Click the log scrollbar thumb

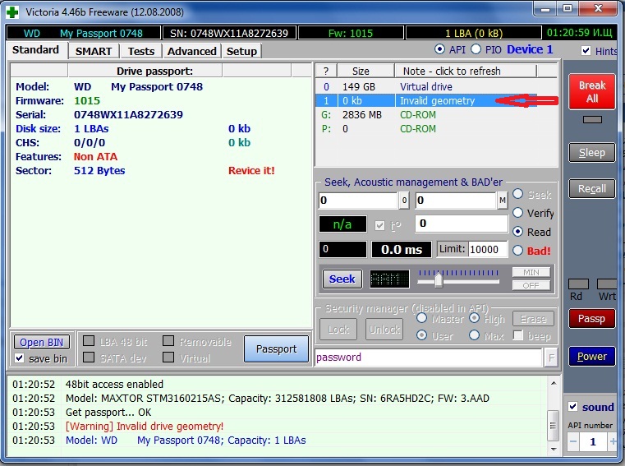tap(553, 425)
